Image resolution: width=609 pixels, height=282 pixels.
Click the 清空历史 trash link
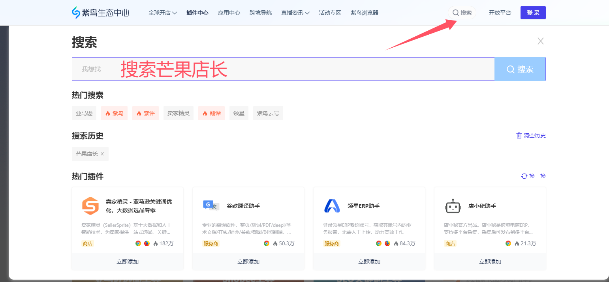pyautogui.click(x=531, y=135)
